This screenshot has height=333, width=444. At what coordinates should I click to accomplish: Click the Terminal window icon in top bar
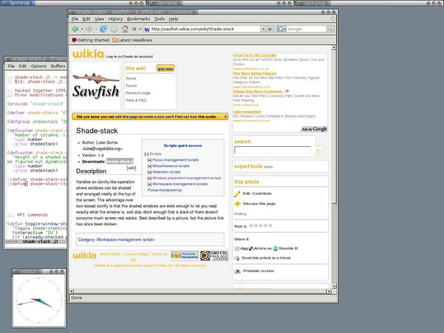pos(4,3)
